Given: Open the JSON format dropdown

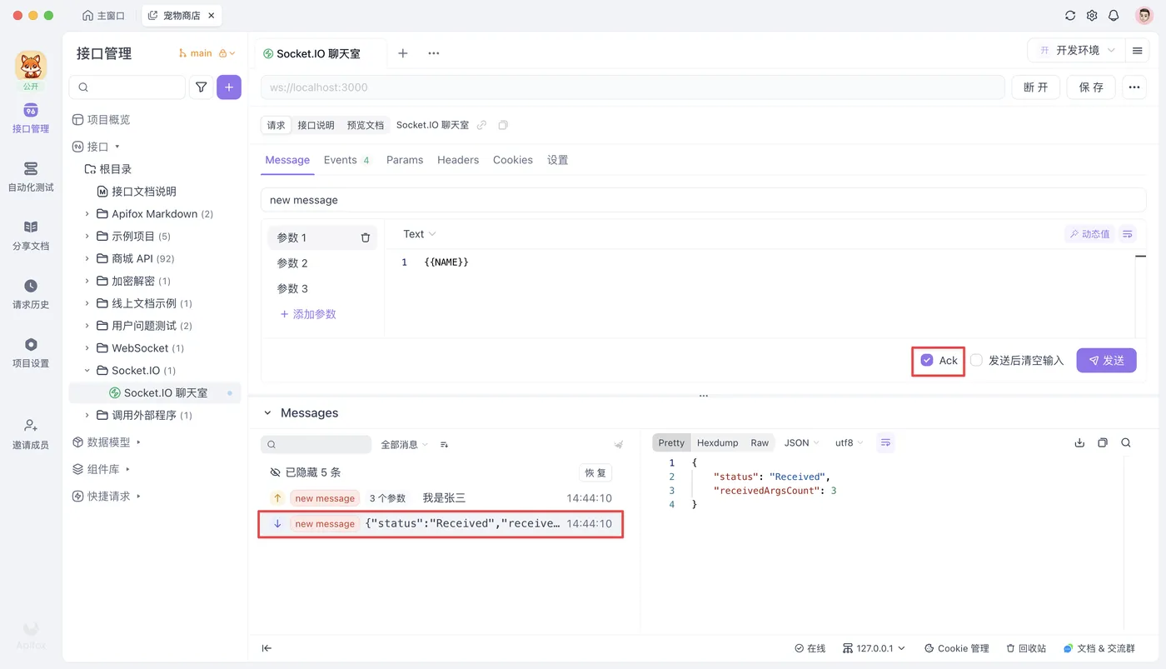Looking at the screenshot, I should 801,442.
